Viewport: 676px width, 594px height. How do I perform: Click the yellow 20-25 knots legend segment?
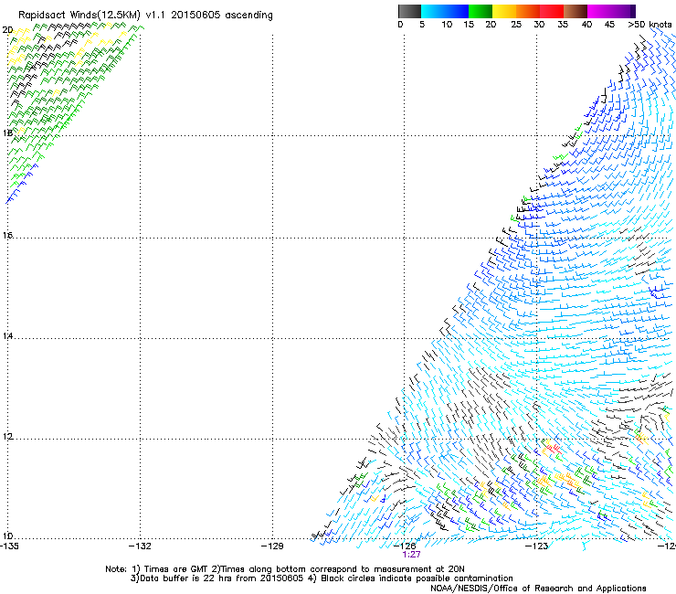tap(504, 11)
